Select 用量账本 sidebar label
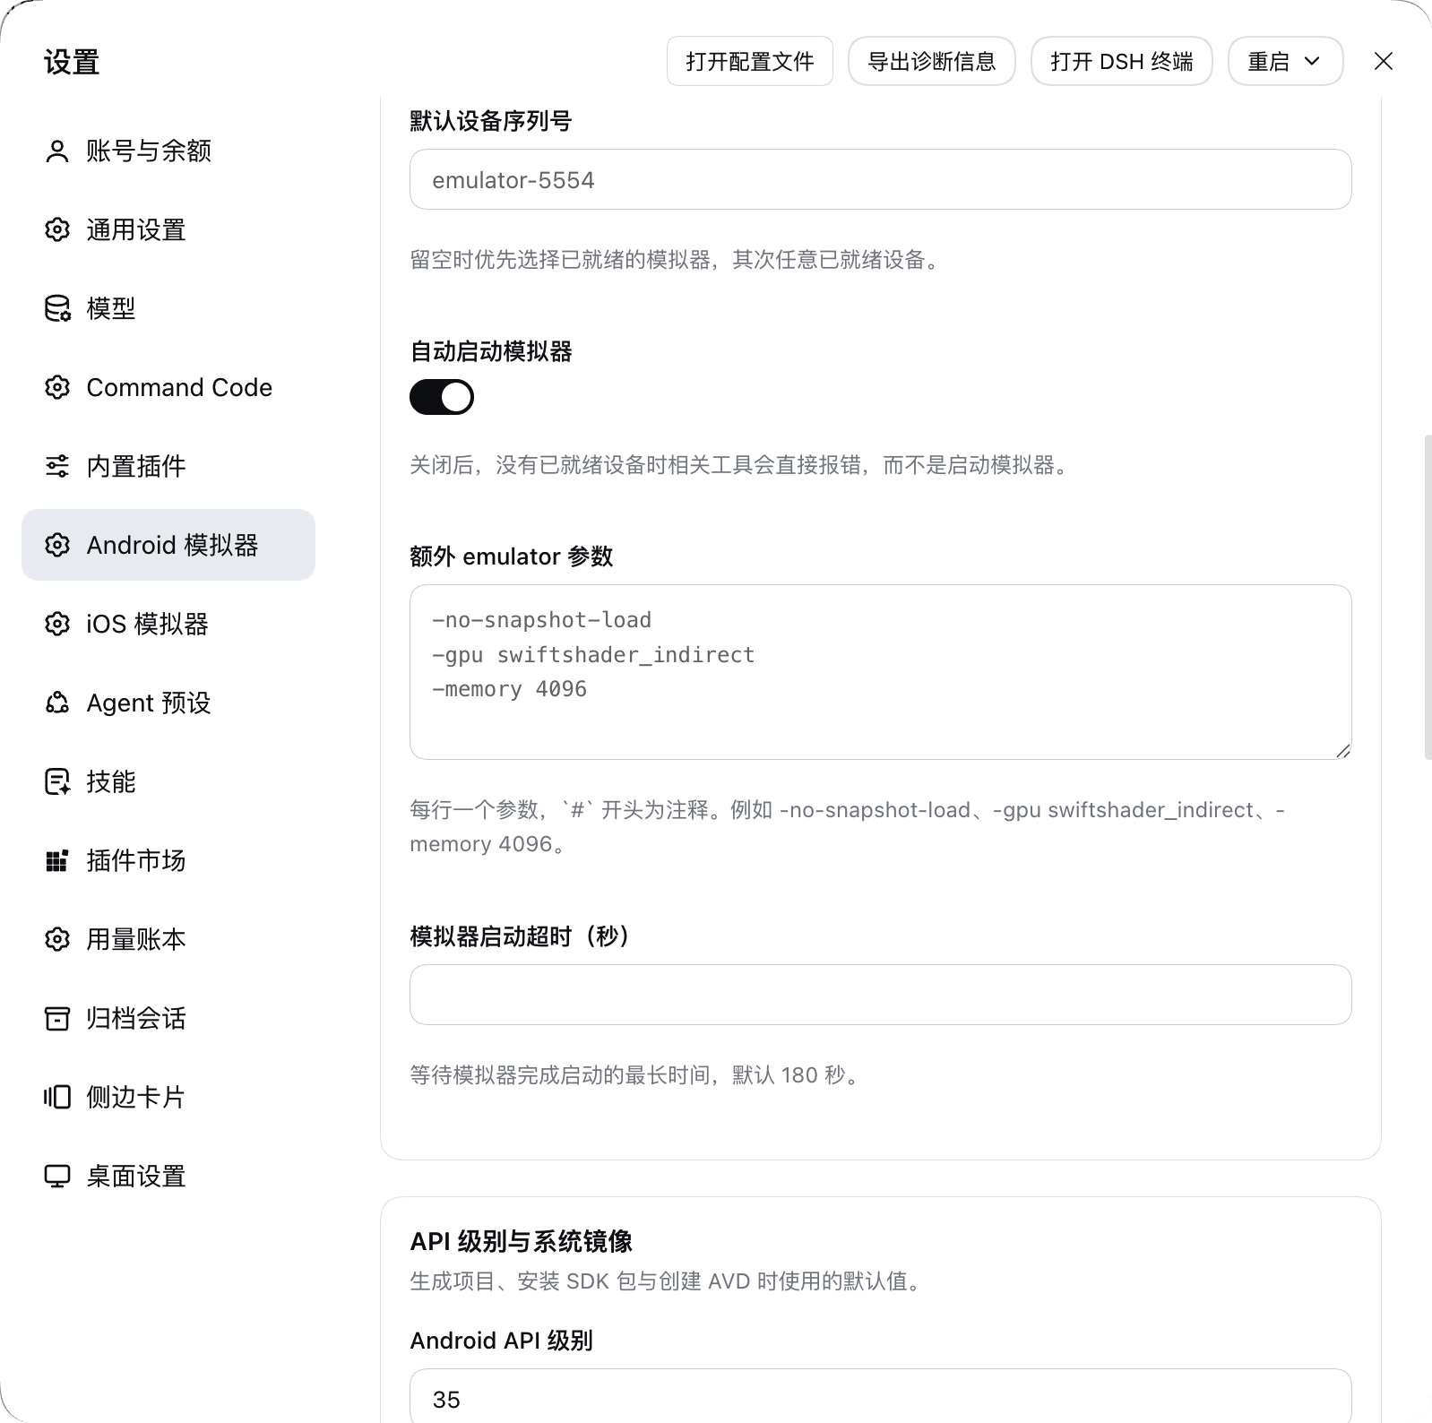This screenshot has height=1423, width=1432. [x=136, y=940]
